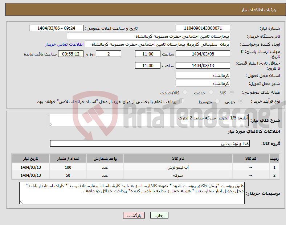Image resolution: width=286 pixels, height=225 pixels.
Task: Click the جزئیات اطلاعات نیاز page title
Action: click(259, 10)
